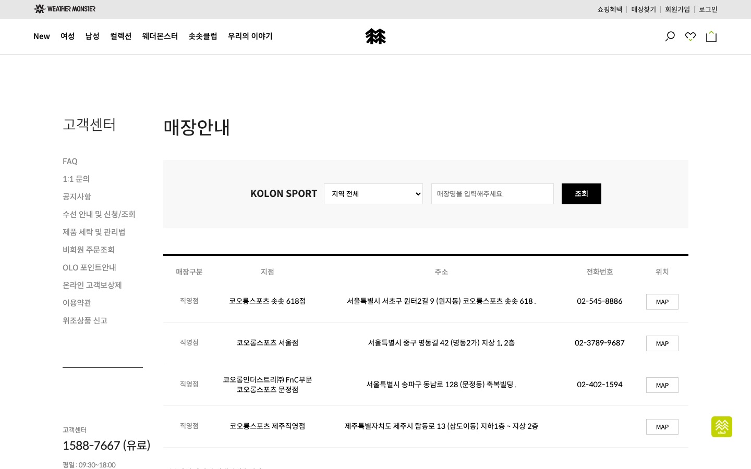Open FAQ in customer center sidebar

[x=70, y=162]
